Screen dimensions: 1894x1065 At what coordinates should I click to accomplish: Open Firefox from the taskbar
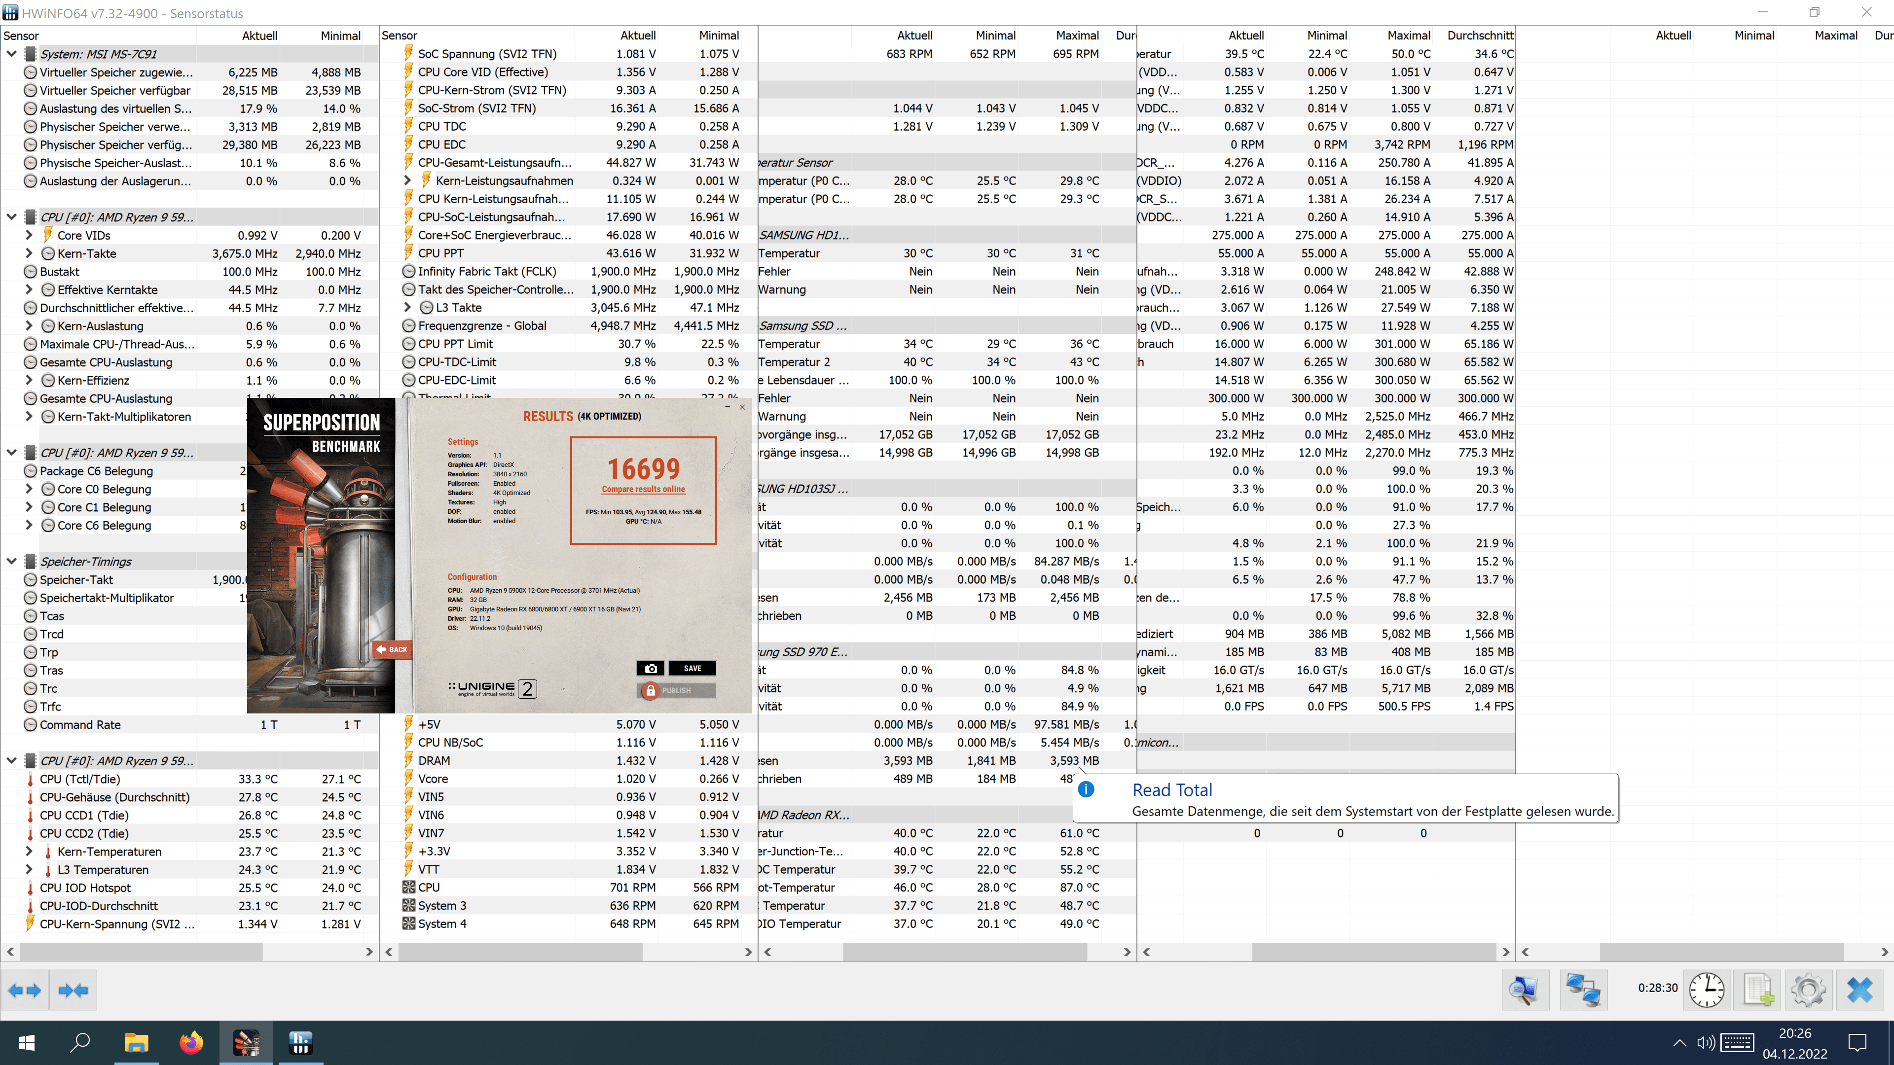(191, 1042)
